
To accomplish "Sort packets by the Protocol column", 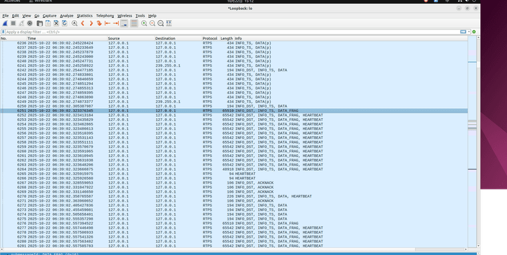I will pyautogui.click(x=211, y=39).
